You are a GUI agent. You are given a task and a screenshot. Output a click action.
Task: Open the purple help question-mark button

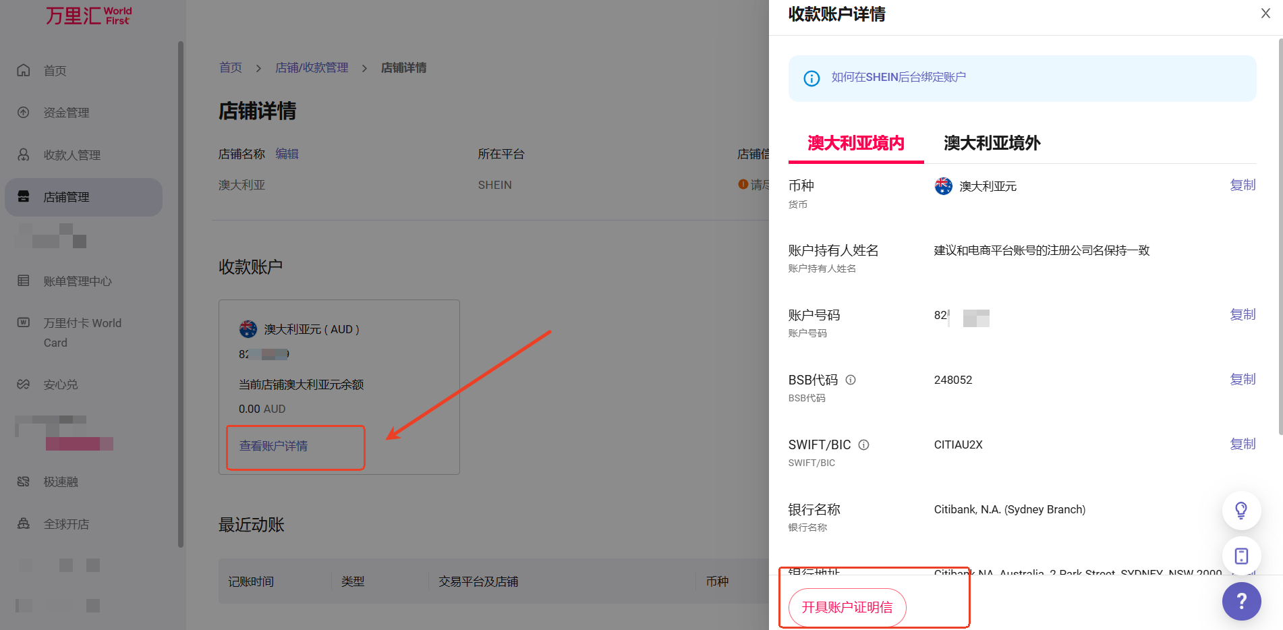click(x=1241, y=601)
